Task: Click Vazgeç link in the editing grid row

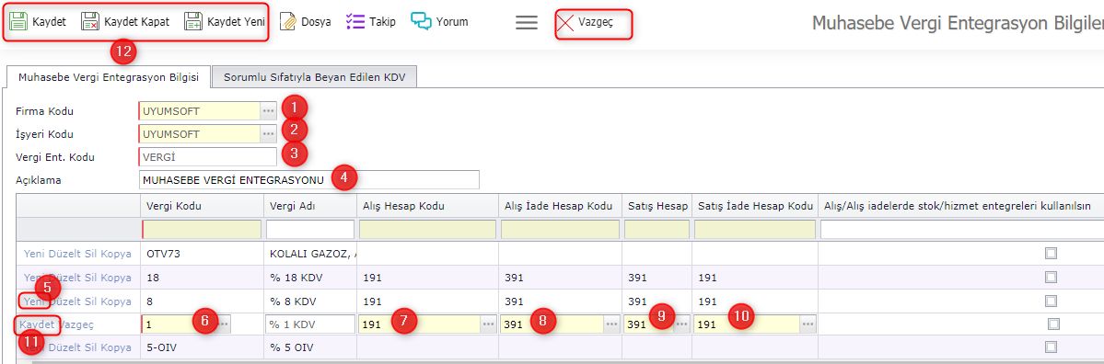Action: pyautogui.click(x=76, y=324)
